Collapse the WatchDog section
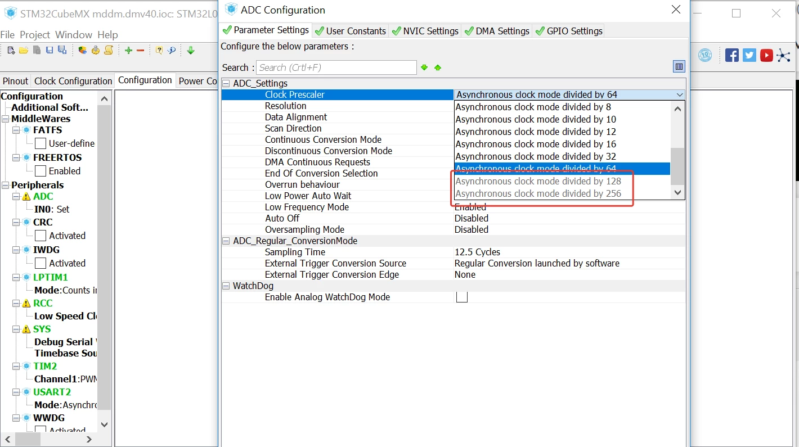This screenshot has width=799, height=447. point(226,286)
